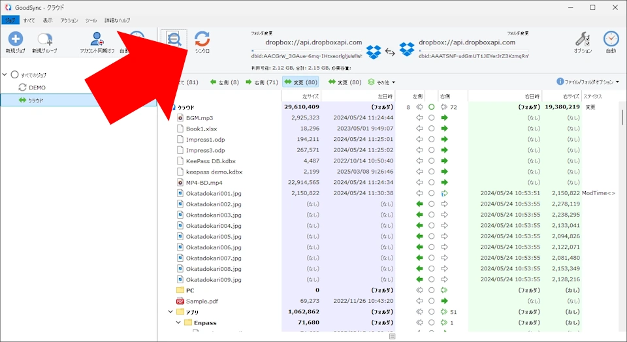627x342 pixels.
Task: Click the PC folder icon
Action: click(180, 290)
